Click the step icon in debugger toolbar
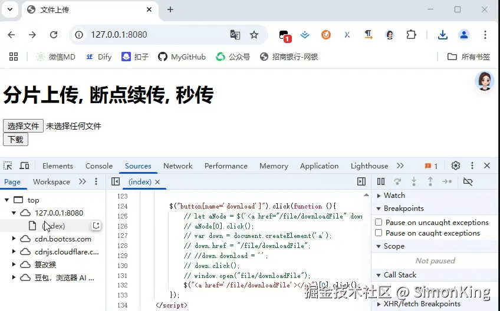Image resolution: width=500 pixels, height=311 pixels. 447,181
